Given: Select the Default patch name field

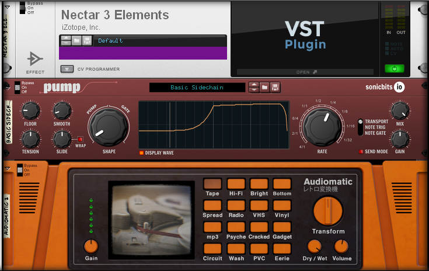Looking at the screenshot, I should click(159, 41).
